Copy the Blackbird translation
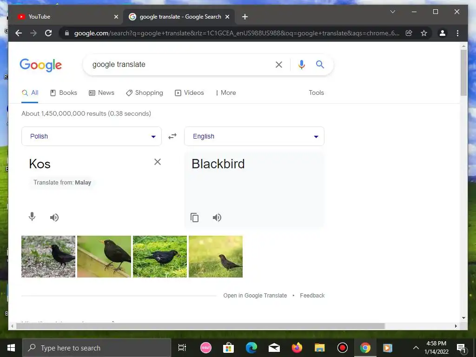This screenshot has height=357, width=476. 195,218
